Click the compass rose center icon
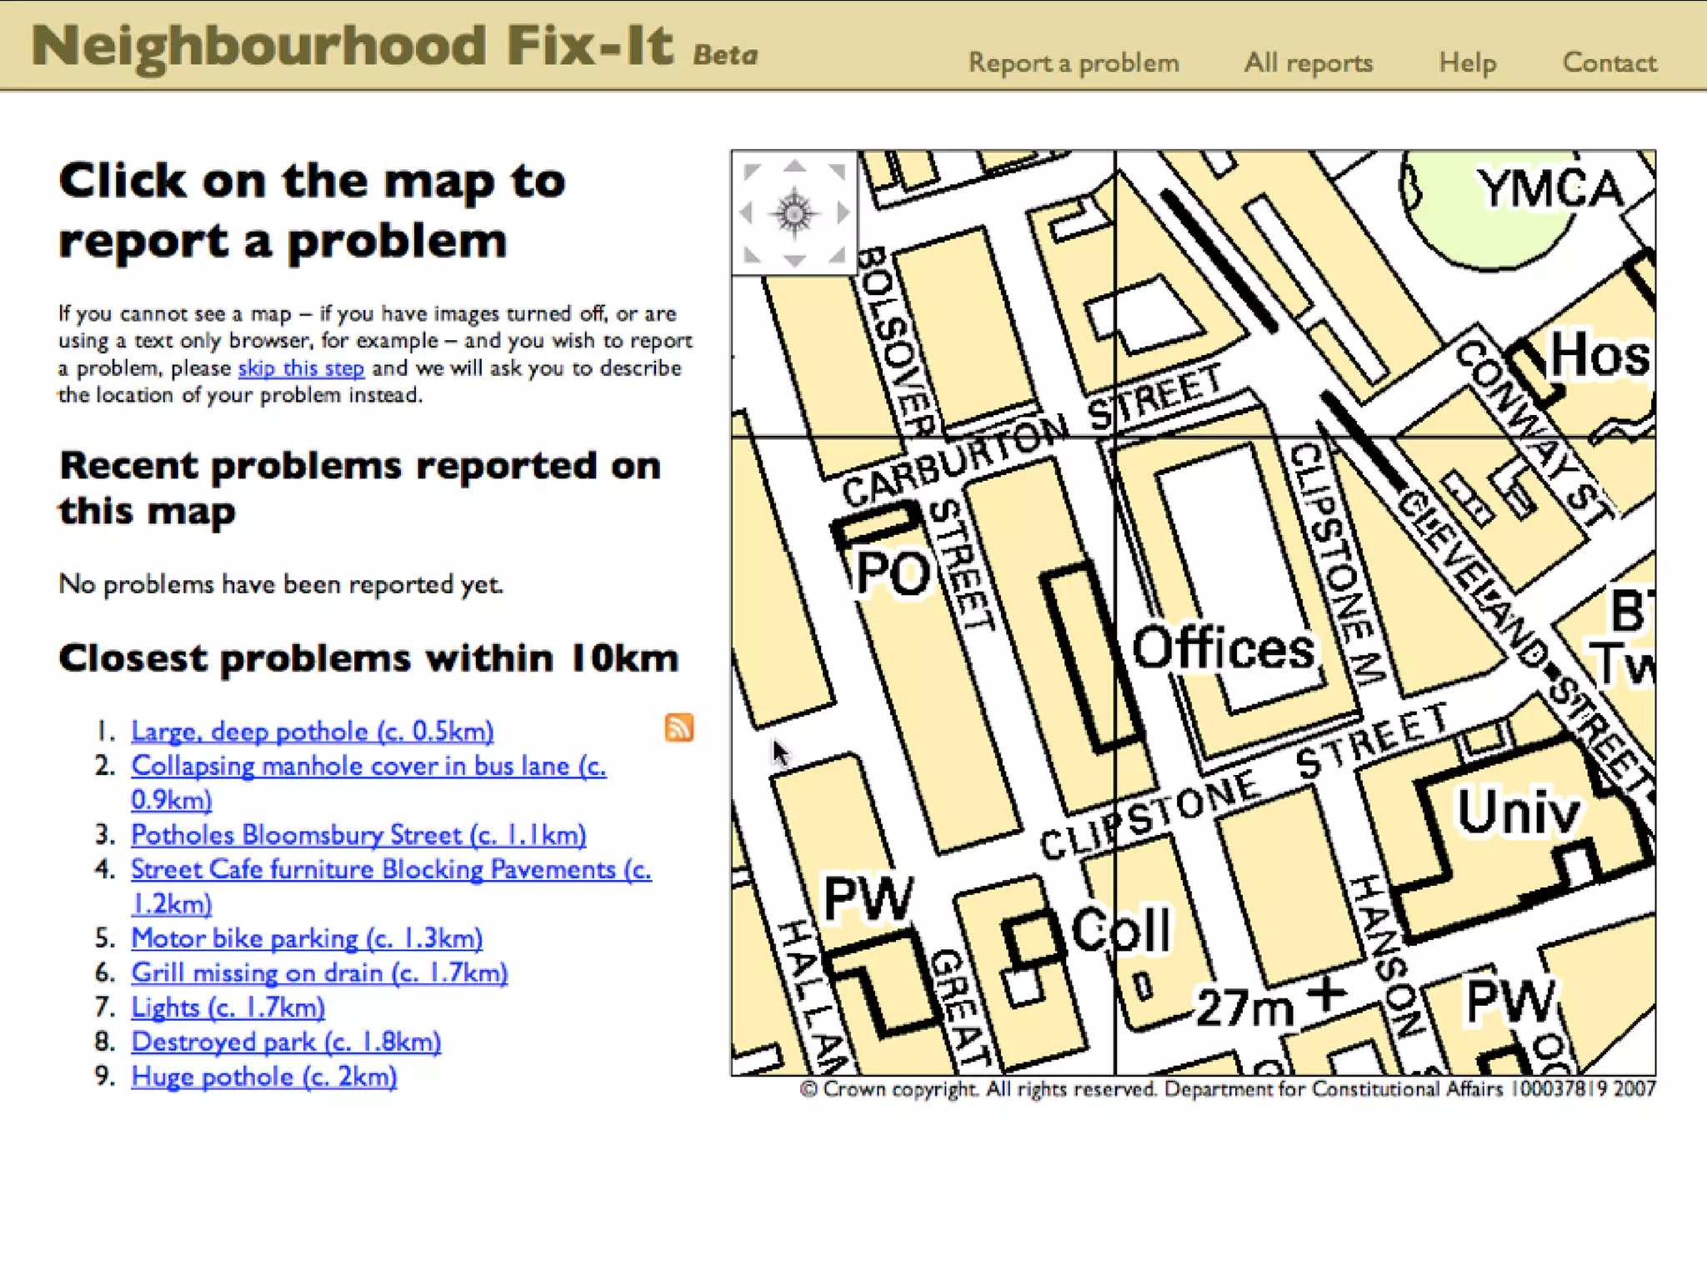Screen dimensions: 1707x1280 click(x=794, y=213)
